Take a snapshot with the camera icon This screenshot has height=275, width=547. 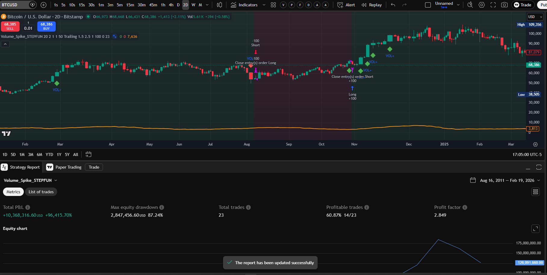point(505,5)
